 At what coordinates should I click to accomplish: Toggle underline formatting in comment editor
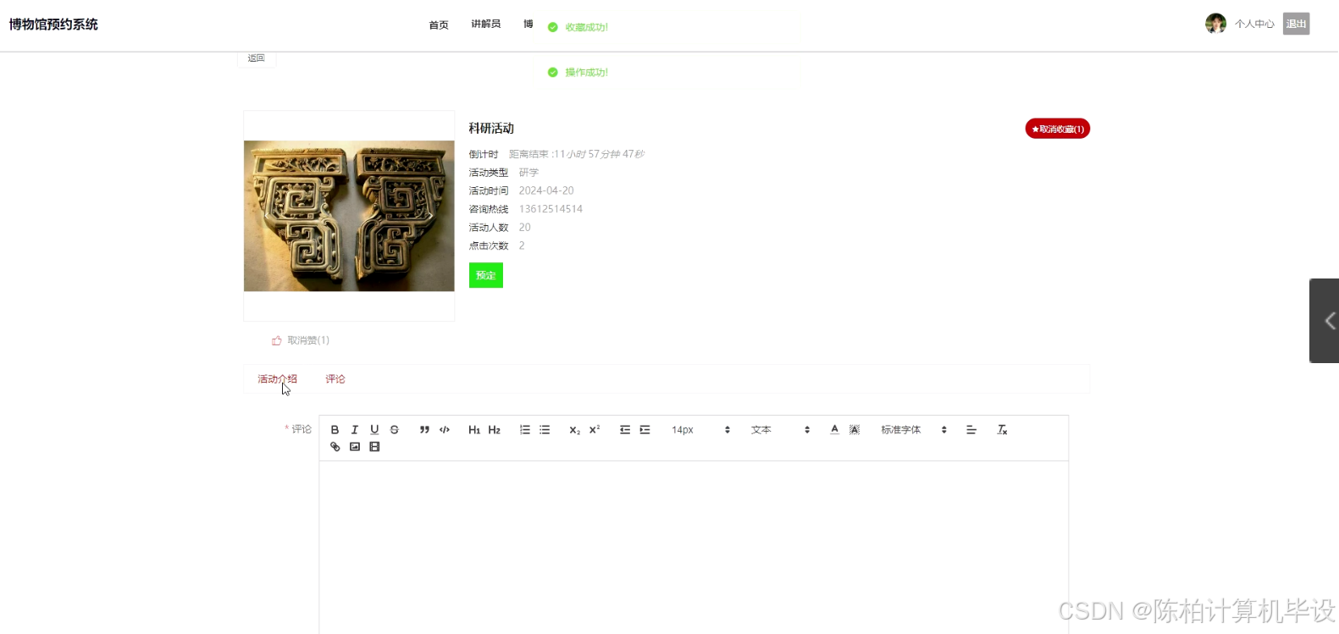[374, 430]
